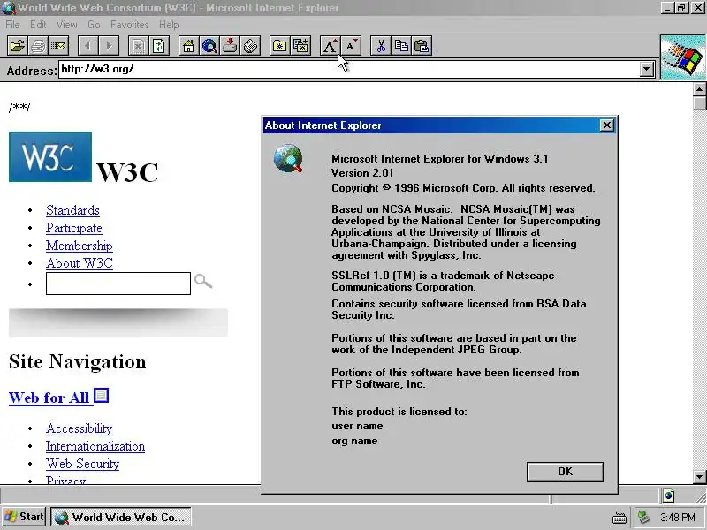Click the Paste clipboard toolbar icon
707x530 pixels.
click(x=422, y=46)
